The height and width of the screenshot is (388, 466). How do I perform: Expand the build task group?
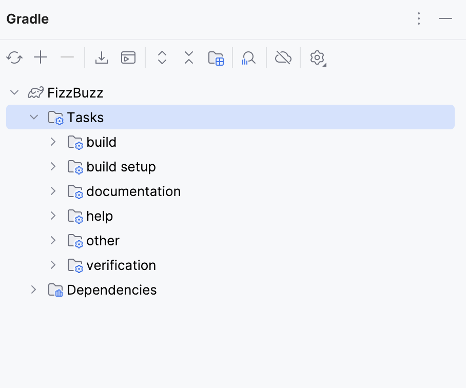(53, 142)
